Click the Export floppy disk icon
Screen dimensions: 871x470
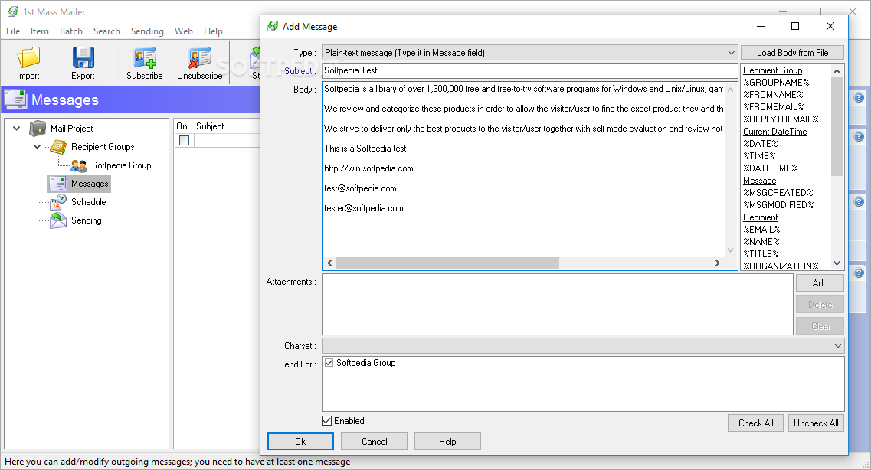click(83, 57)
